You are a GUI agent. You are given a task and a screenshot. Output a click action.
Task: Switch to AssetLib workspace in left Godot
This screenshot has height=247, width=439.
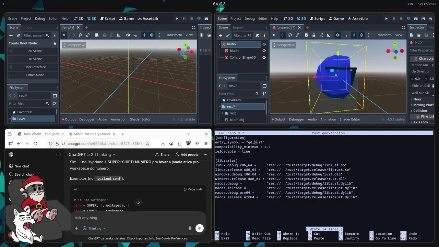point(148,19)
